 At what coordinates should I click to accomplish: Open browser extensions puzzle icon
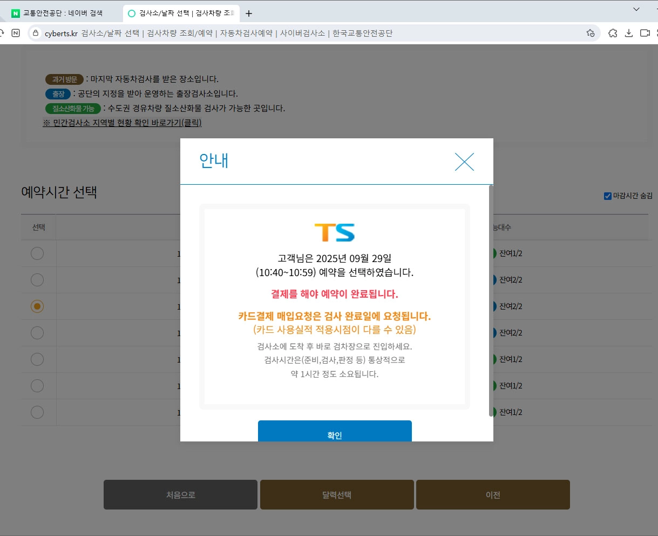[x=613, y=33]
